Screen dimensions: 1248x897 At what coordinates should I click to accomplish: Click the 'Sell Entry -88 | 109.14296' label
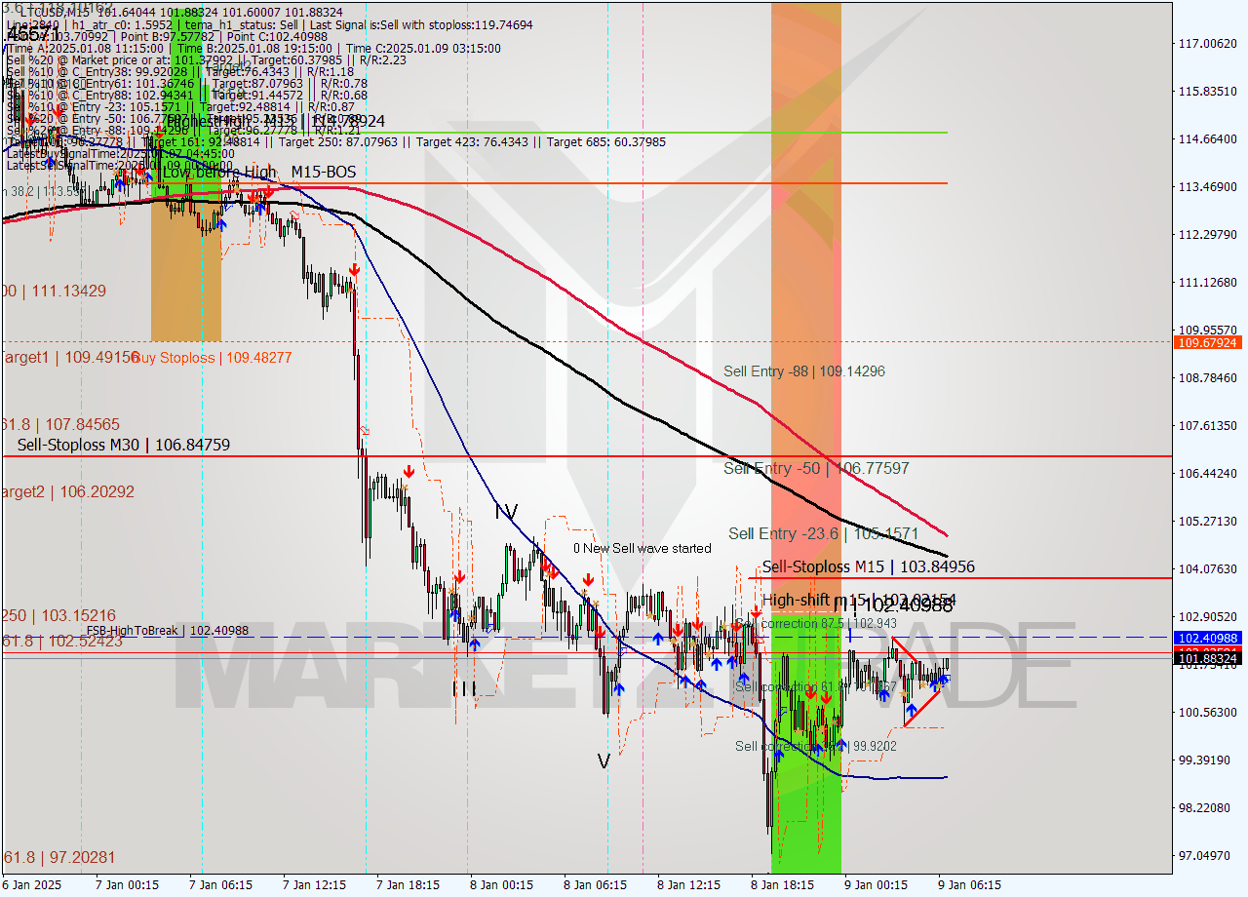point(804,371)
